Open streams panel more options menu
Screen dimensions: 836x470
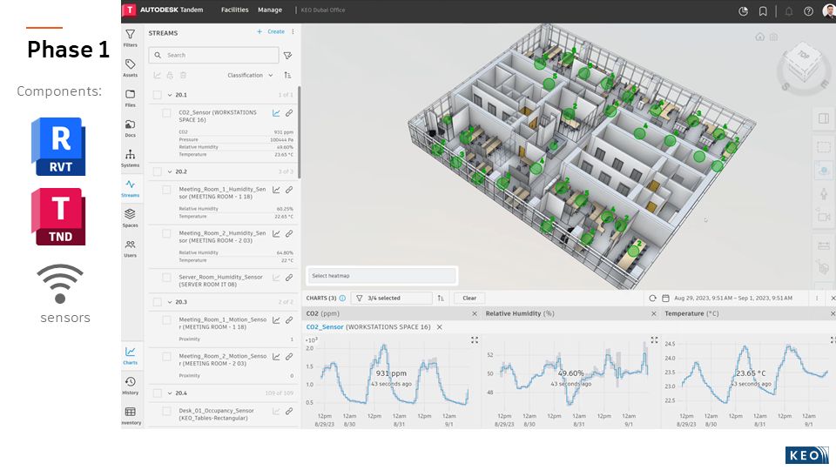[293, 32]
